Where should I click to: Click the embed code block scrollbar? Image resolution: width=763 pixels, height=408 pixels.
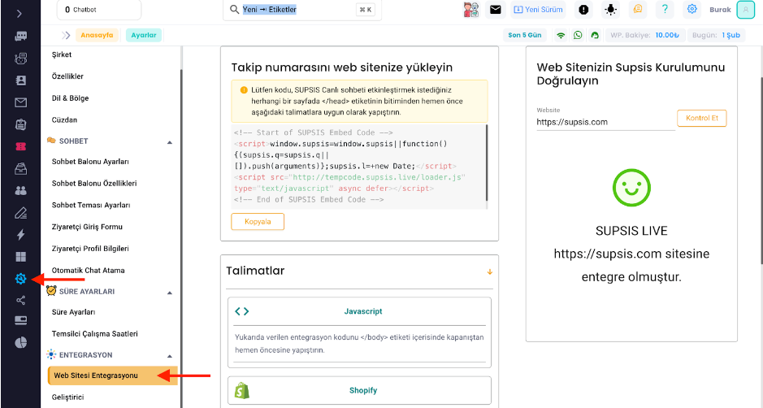tap(487, 162)
